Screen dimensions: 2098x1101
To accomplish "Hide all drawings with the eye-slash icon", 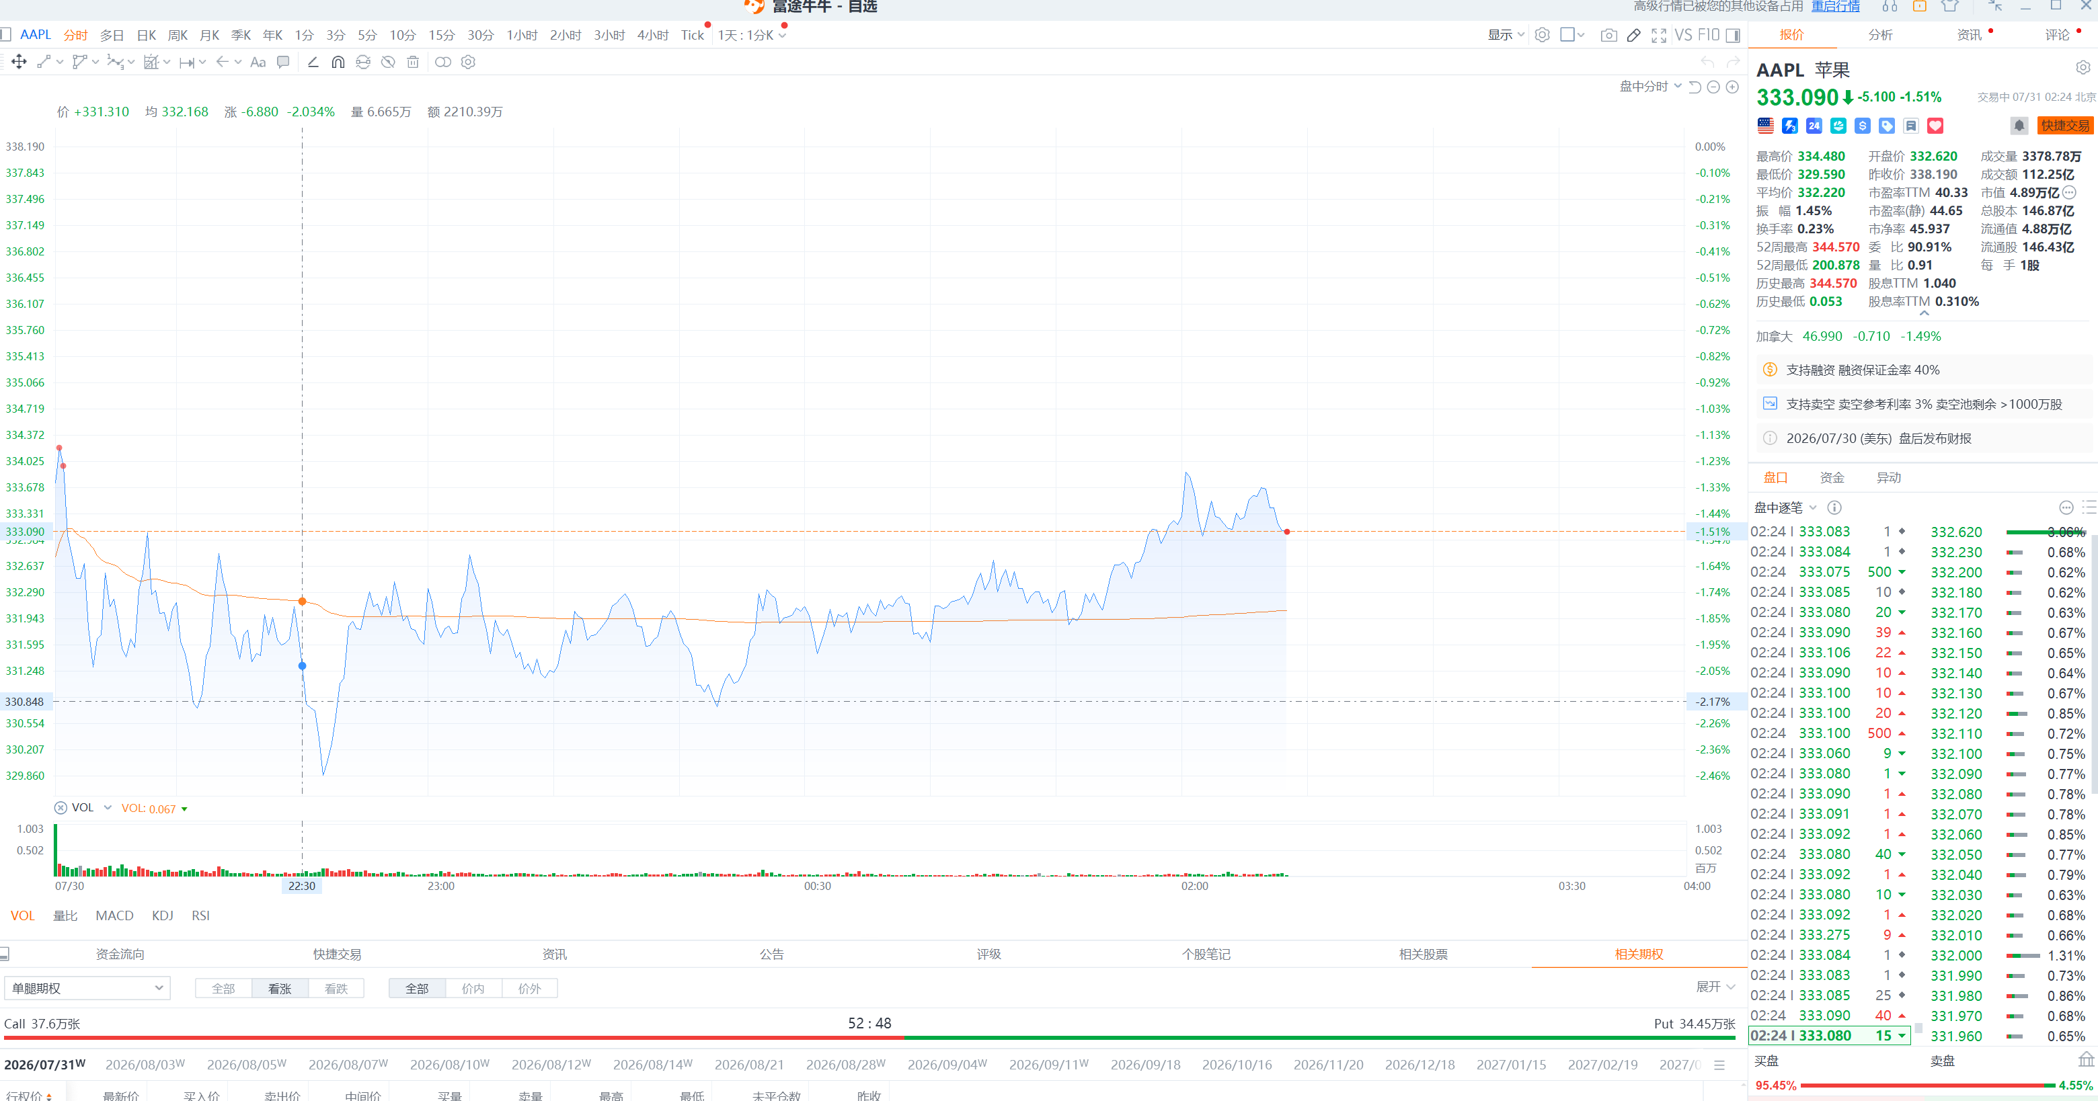I will (x=389, y=62).
